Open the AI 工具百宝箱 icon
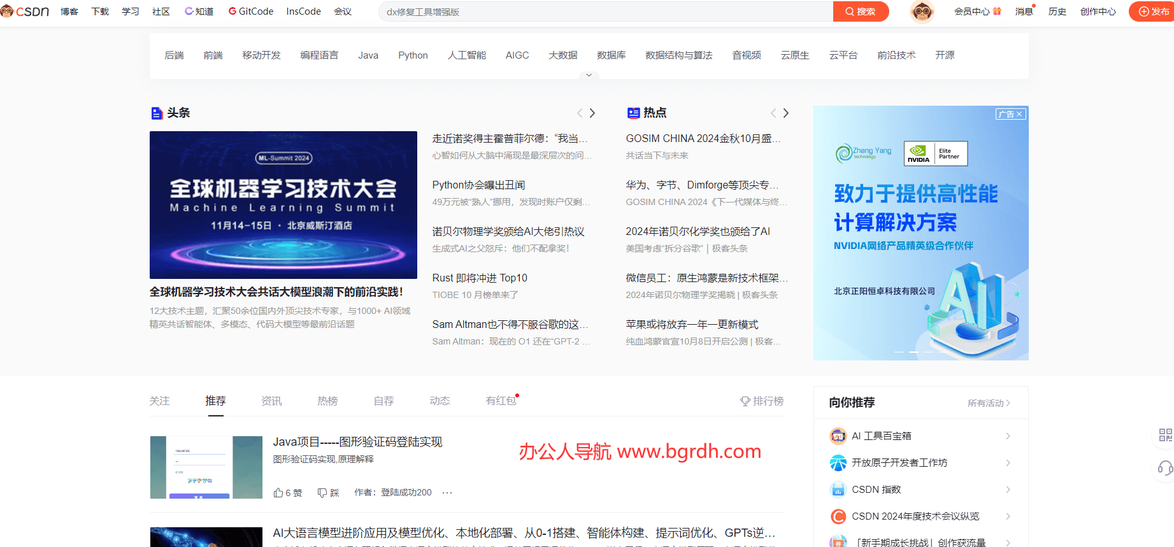The height and width of the screenshot is (547, 1174). pos(838,436)
